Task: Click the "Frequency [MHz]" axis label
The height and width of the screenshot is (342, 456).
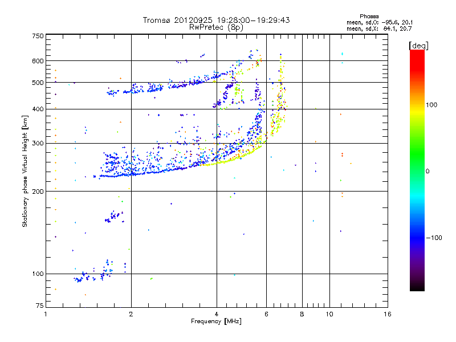Action: click(x=217, y=321)
